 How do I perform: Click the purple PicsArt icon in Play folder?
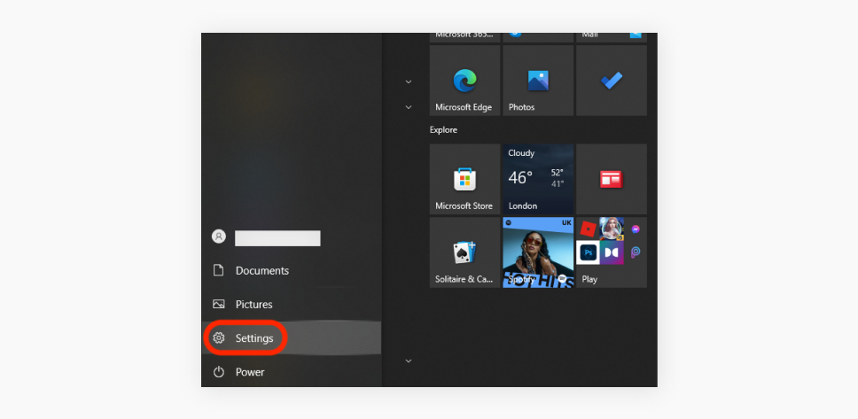636,252
